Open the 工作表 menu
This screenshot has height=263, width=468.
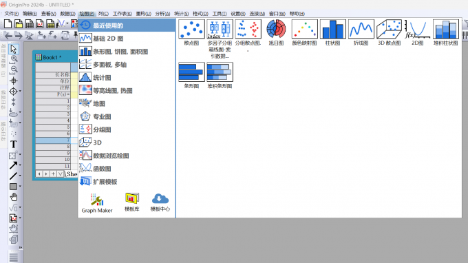click(x=122, y=14)
